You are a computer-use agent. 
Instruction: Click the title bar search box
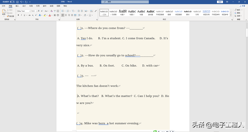pos(125,2)
